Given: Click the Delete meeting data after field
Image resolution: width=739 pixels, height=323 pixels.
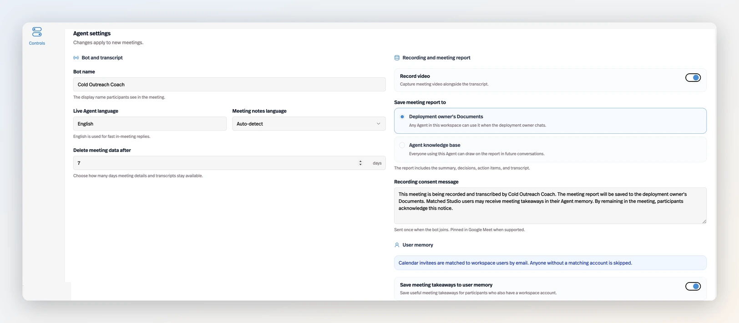Looking at the screenshot, I should pos(229,163).
